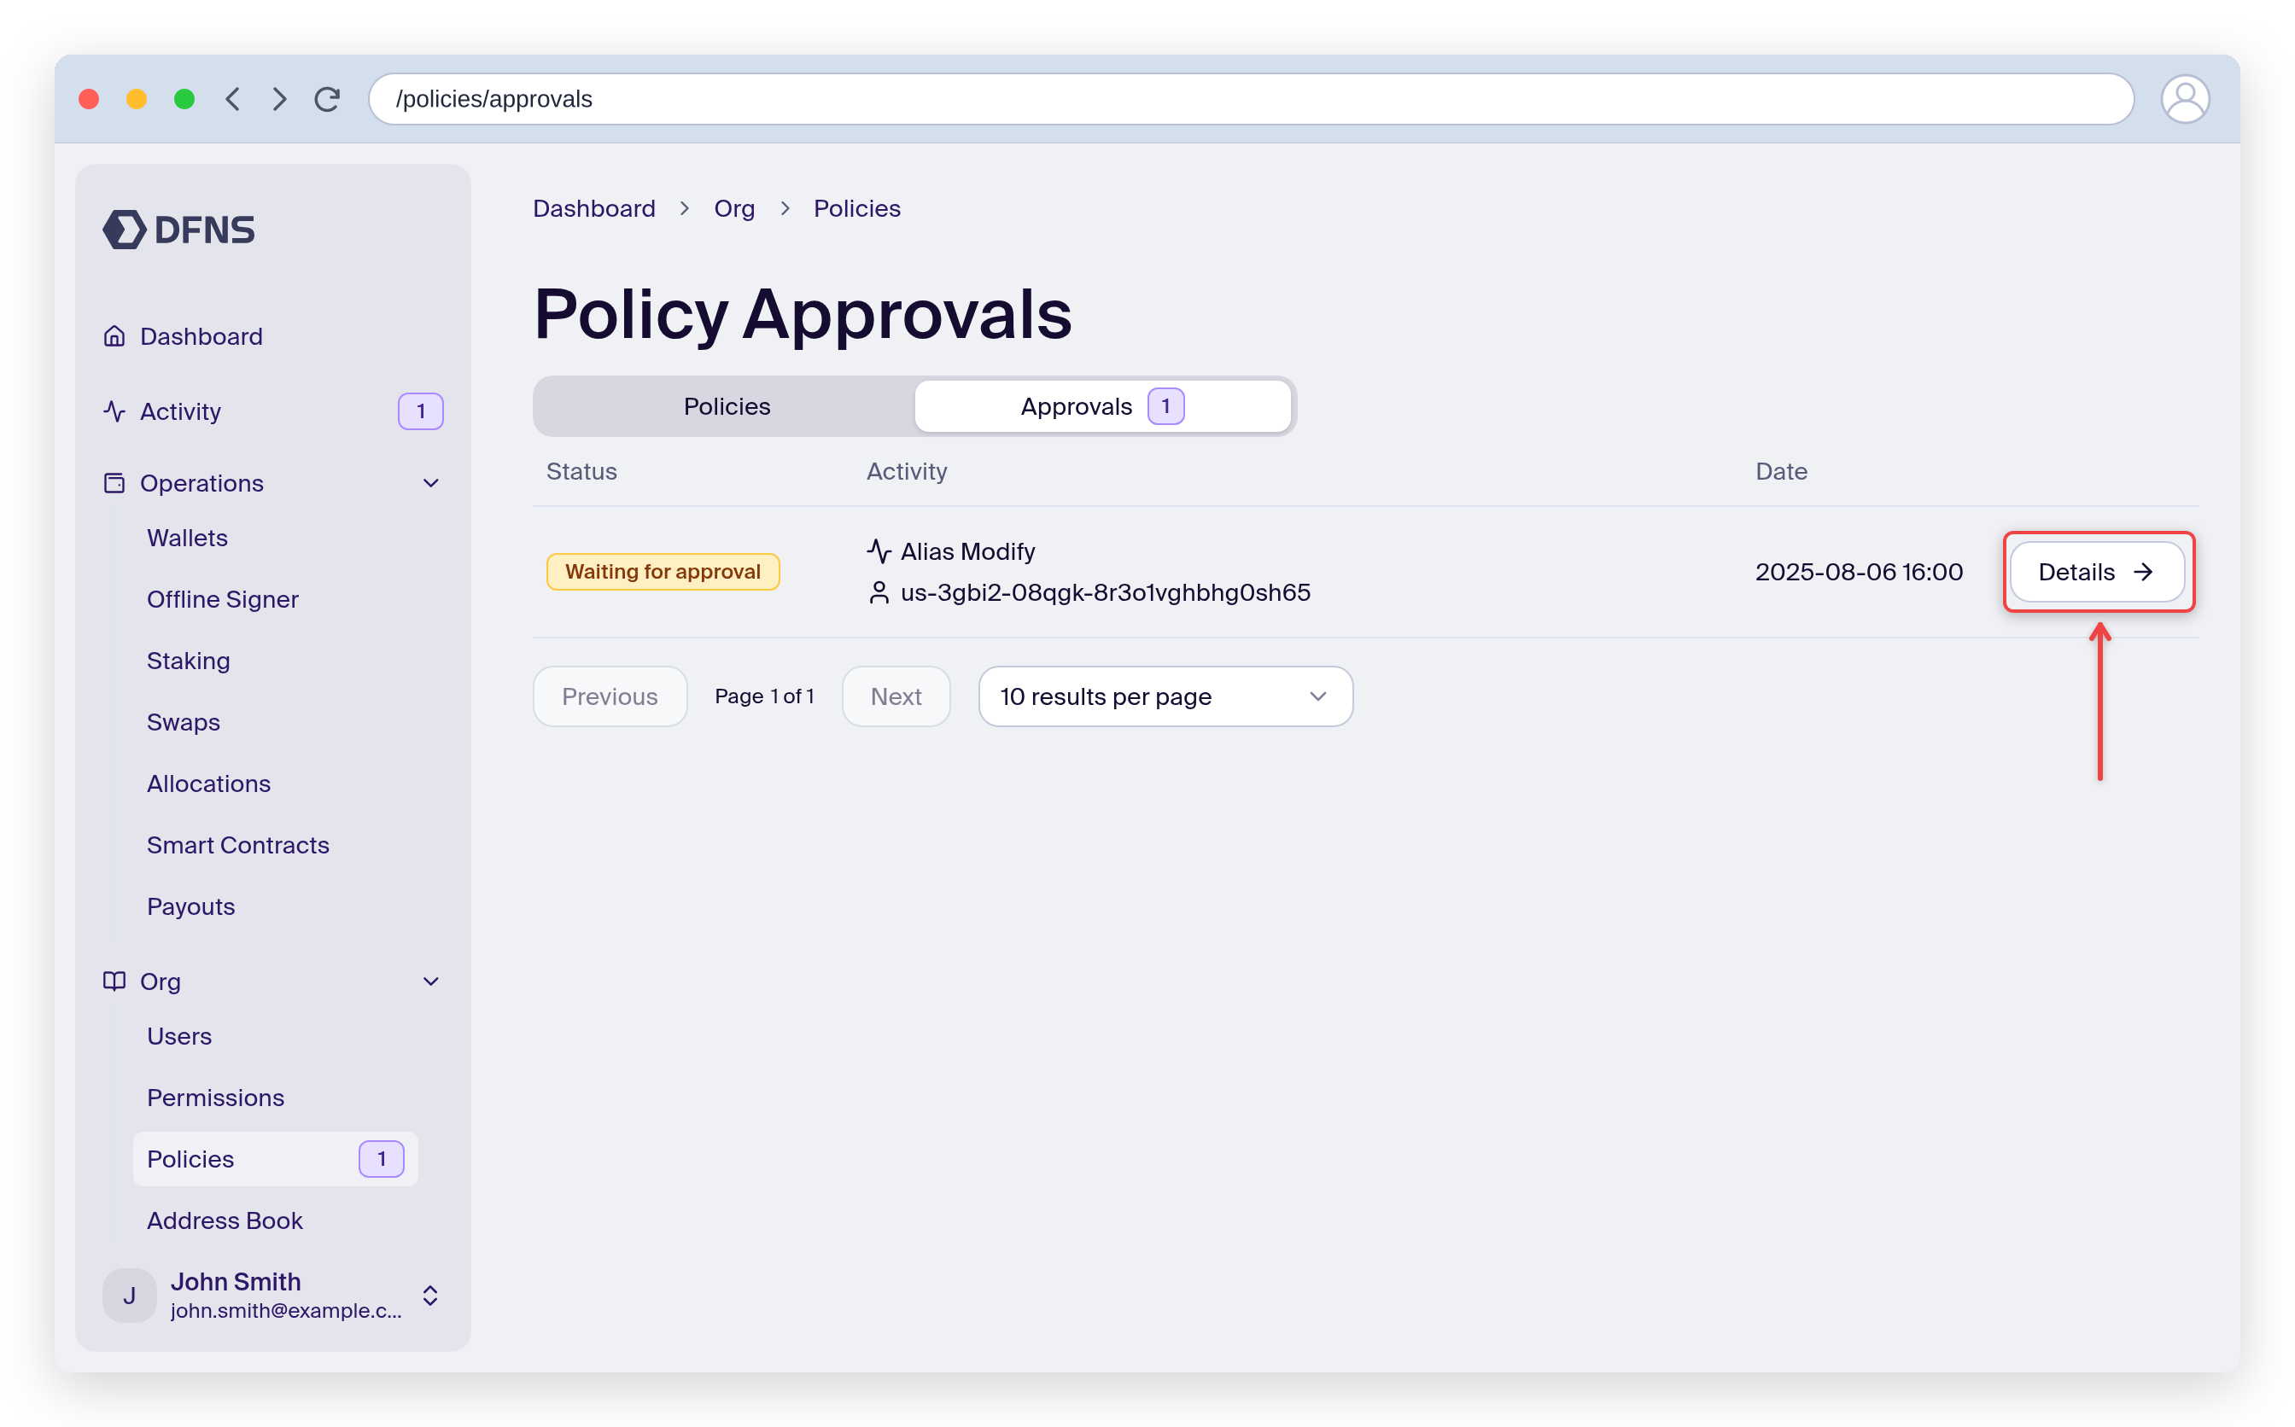The height and width of the screenshot is (1427, 2295).
Task: Click the yellow minimize window button
Action: [137, 99]
